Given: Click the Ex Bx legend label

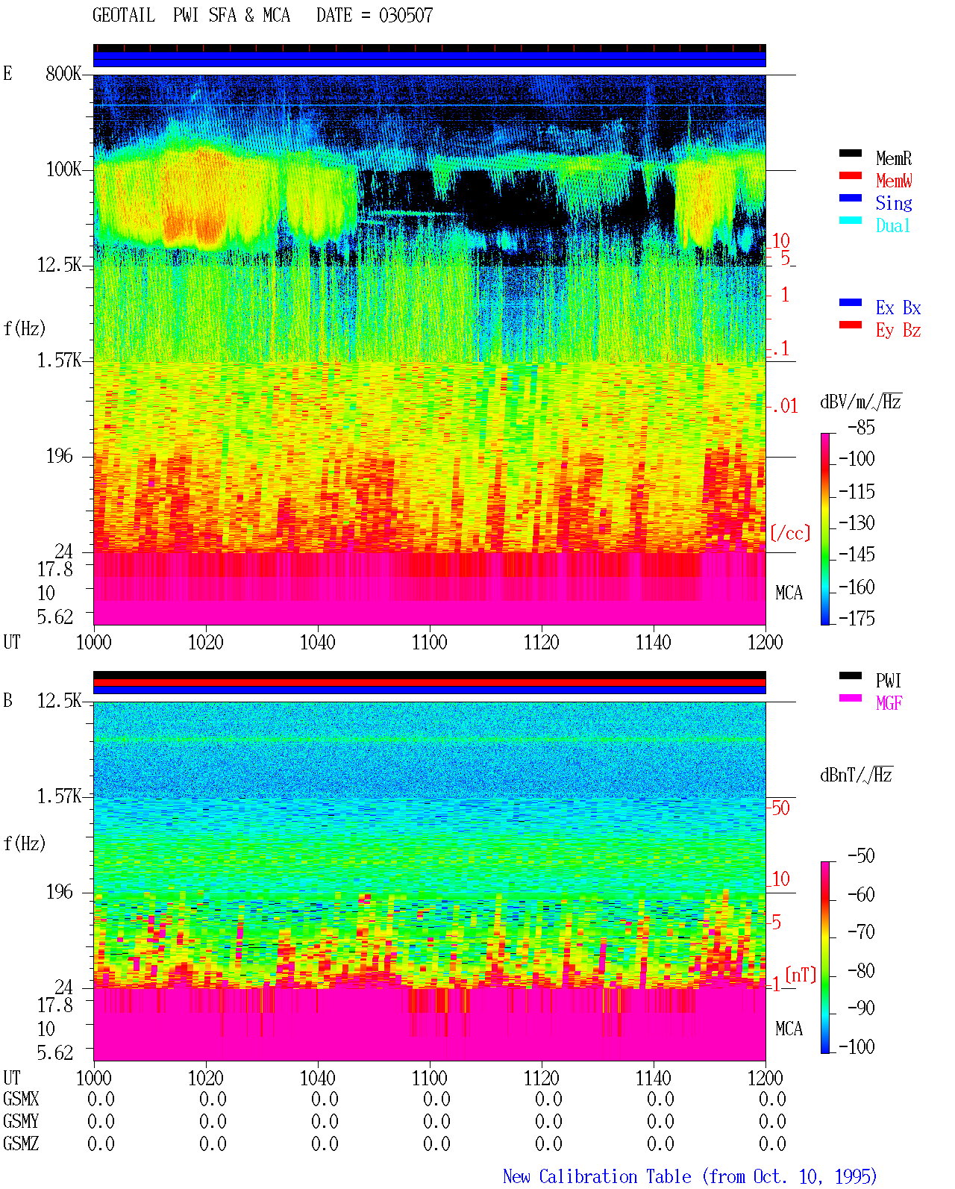Looking at the screenshot, I should (x=898, y=308).
